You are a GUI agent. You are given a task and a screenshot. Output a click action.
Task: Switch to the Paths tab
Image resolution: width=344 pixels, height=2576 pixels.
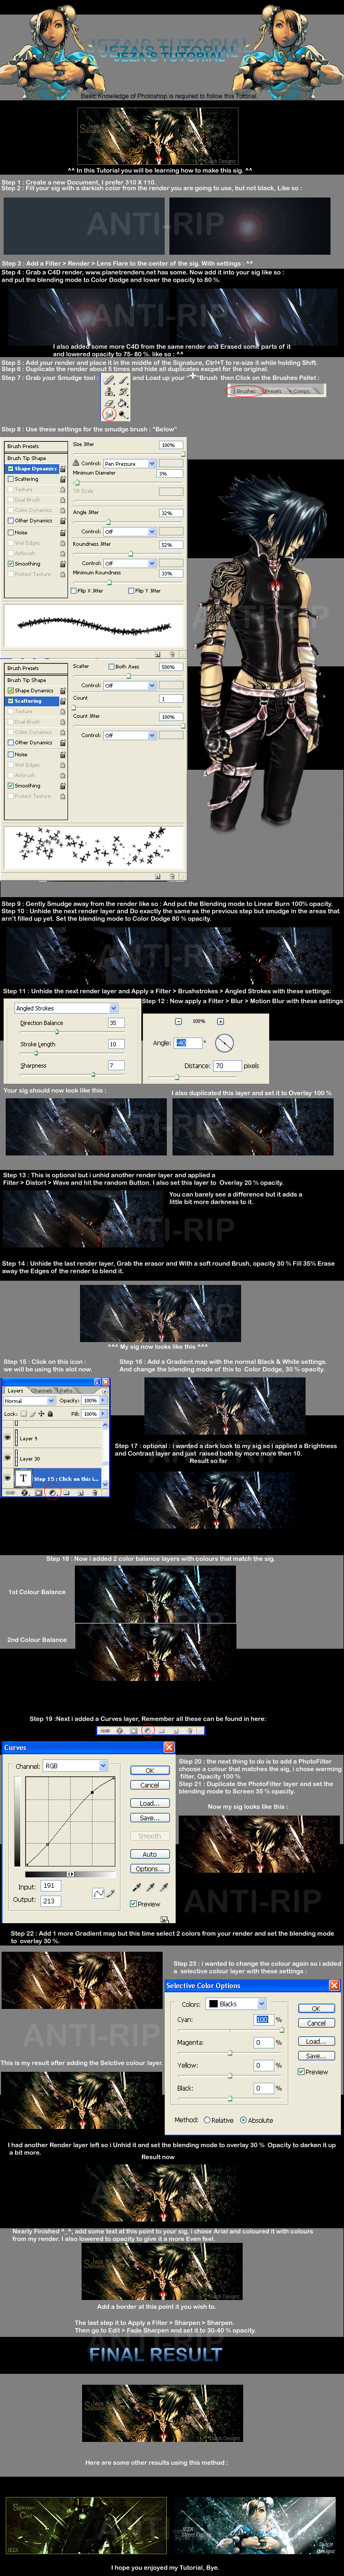coord(66,1390)
